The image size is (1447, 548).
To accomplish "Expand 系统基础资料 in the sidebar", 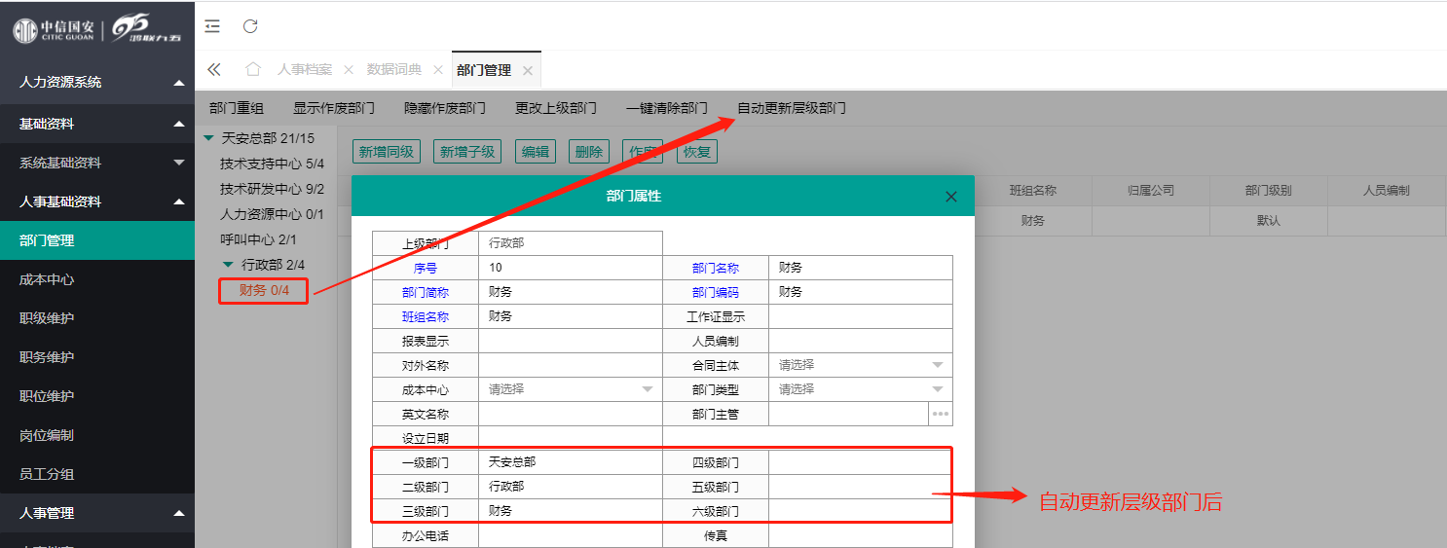I will coord(178,163).
